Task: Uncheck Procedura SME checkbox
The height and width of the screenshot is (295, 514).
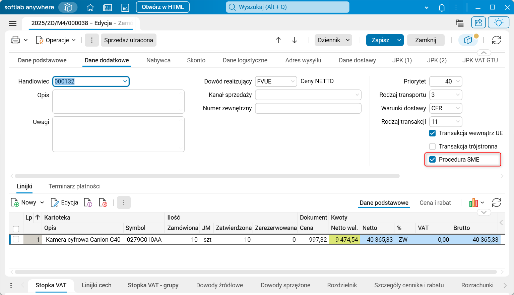Action: [433, 160]
